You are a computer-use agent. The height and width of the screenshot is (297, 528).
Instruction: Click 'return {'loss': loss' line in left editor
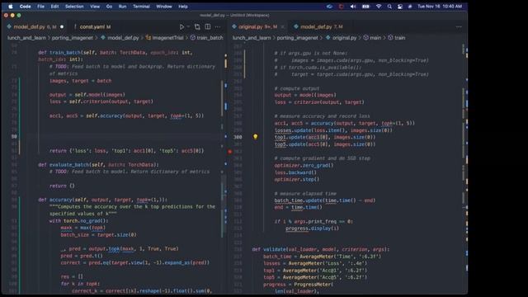point(126,151)
